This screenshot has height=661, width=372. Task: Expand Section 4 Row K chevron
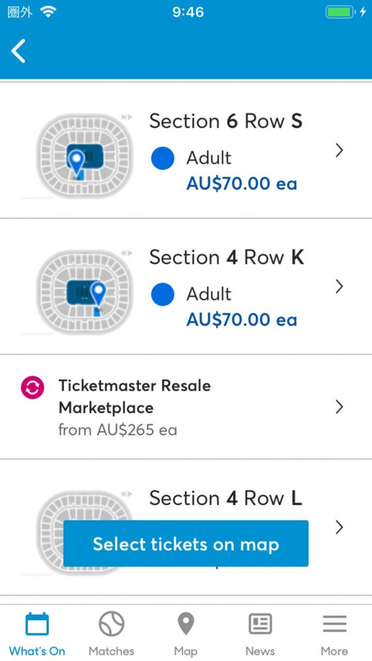(339, 286)
